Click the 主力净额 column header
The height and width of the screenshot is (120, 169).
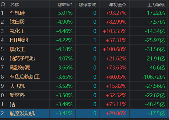tap(156, 5)
